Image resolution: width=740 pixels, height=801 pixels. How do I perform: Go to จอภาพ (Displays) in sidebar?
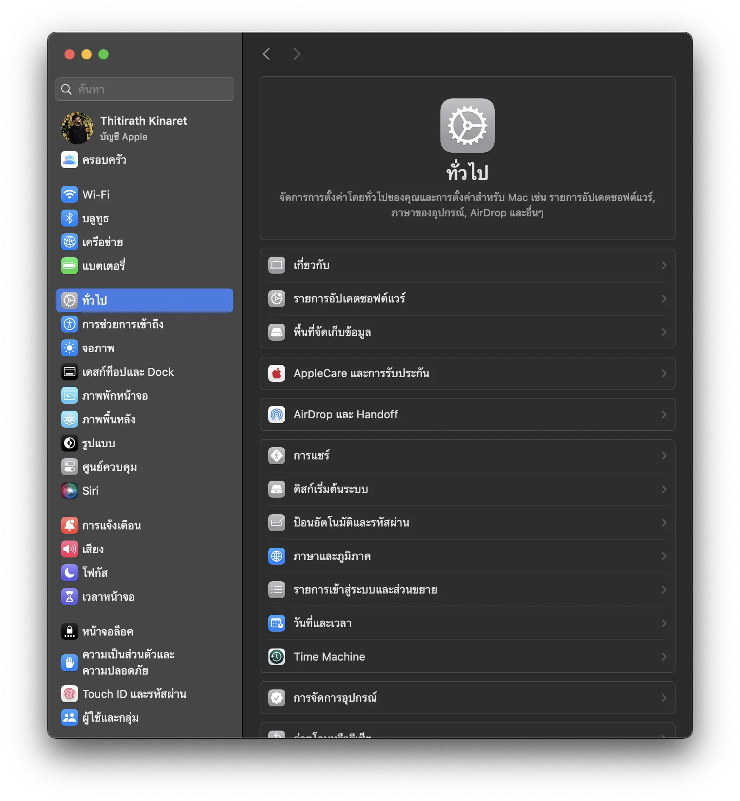(98, 348)
